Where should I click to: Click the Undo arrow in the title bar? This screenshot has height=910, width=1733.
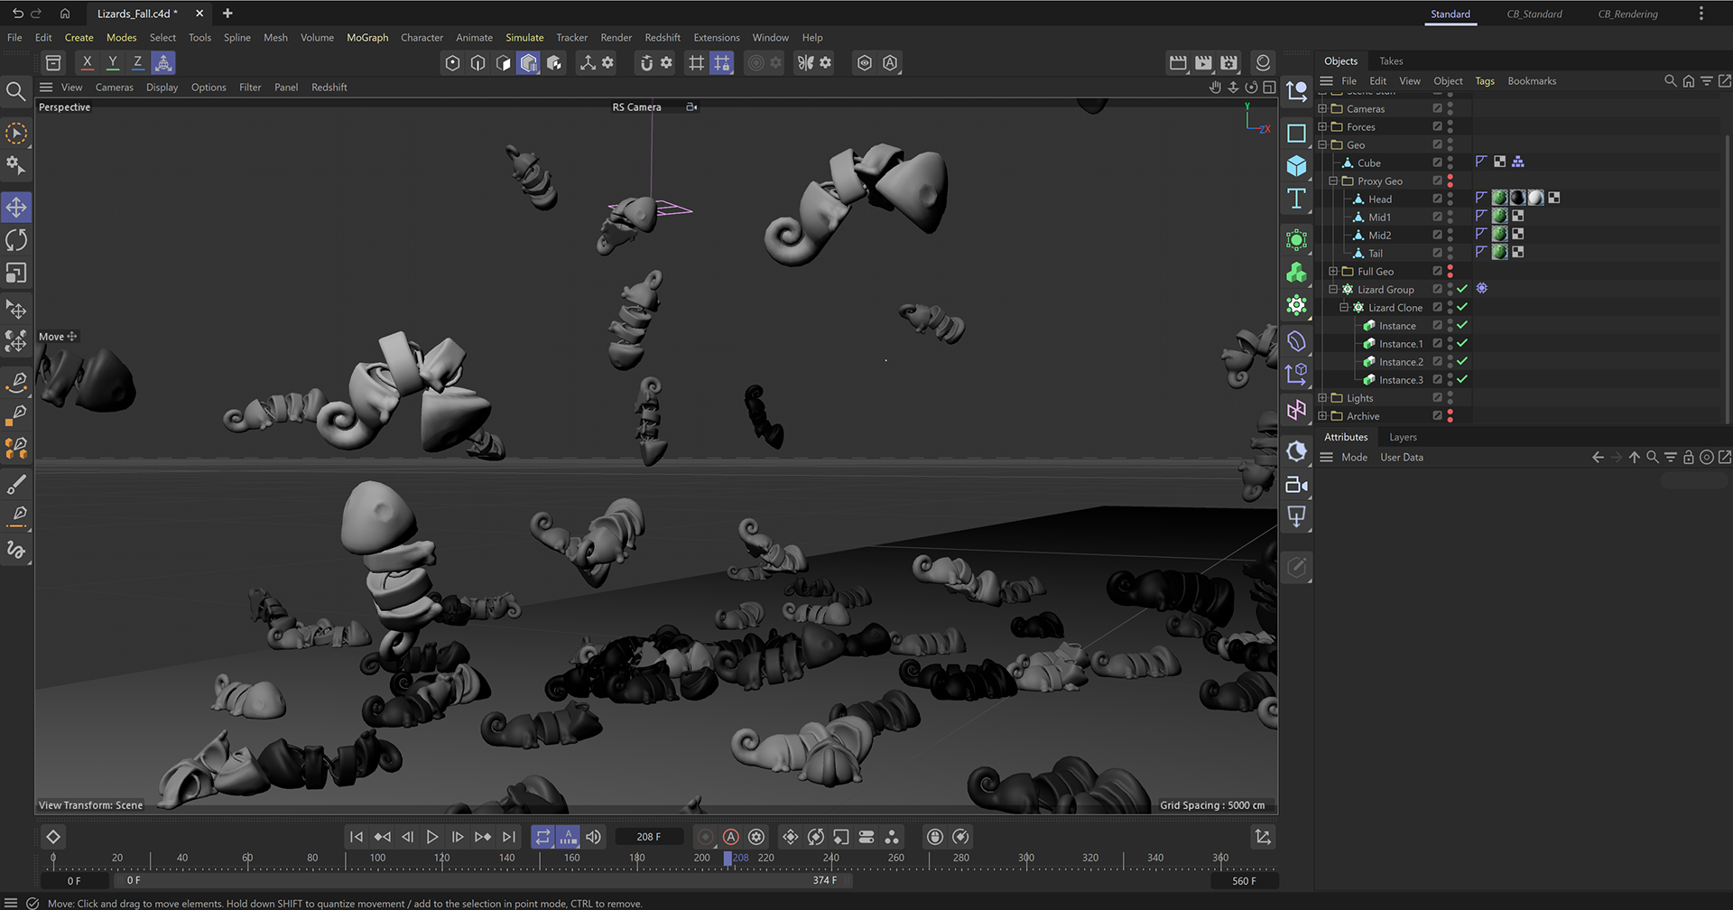[x=17, y=14]
